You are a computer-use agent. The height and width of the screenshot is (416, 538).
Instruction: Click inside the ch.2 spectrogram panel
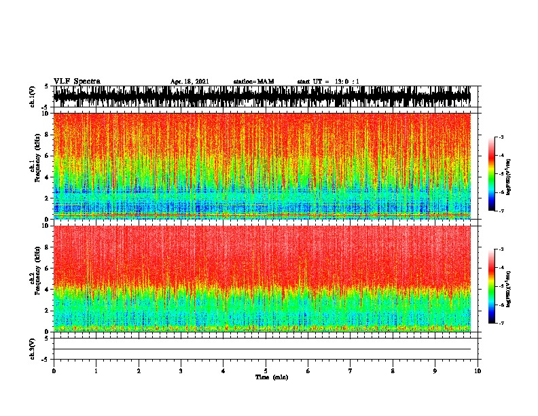(x=262, y=279)
